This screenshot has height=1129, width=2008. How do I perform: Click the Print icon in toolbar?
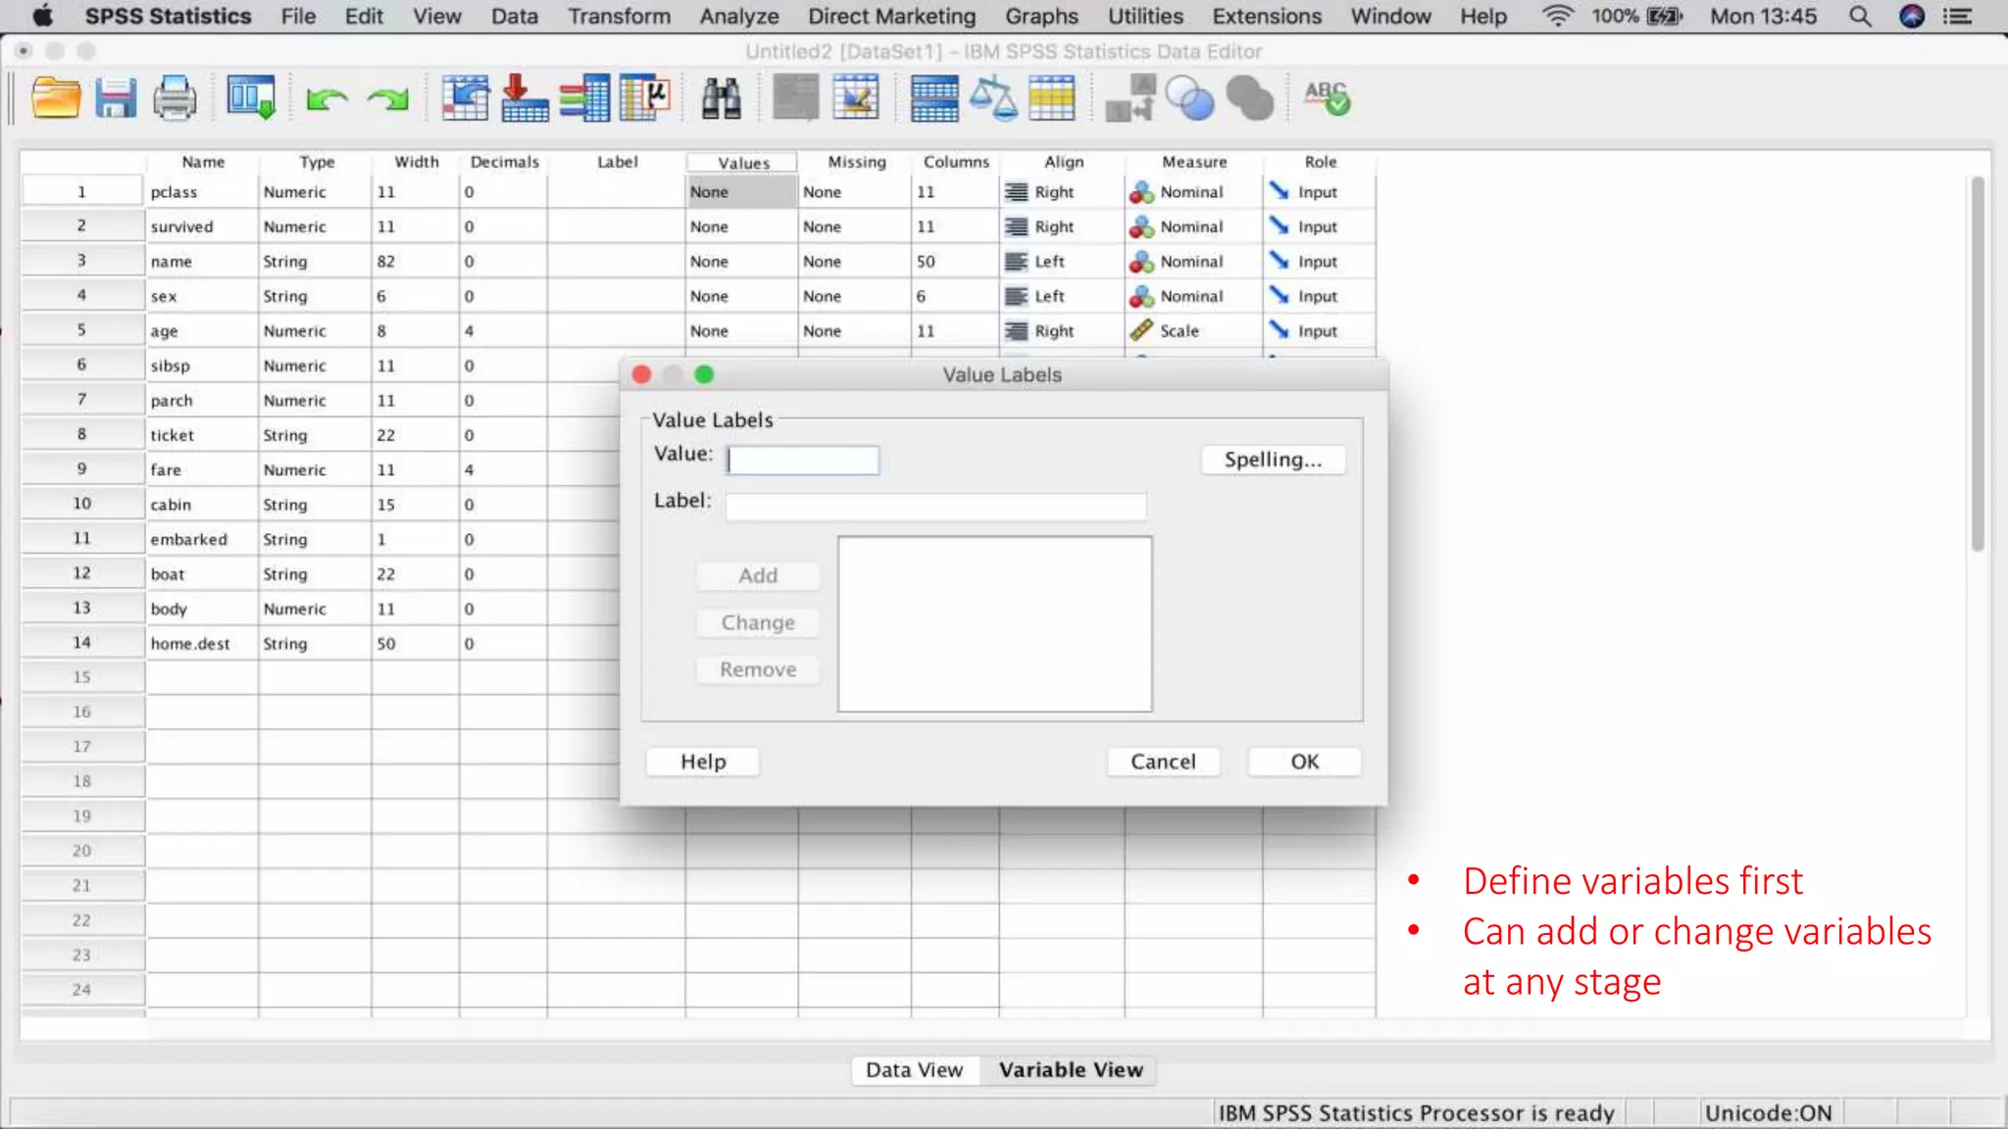(x=175, y=99)
